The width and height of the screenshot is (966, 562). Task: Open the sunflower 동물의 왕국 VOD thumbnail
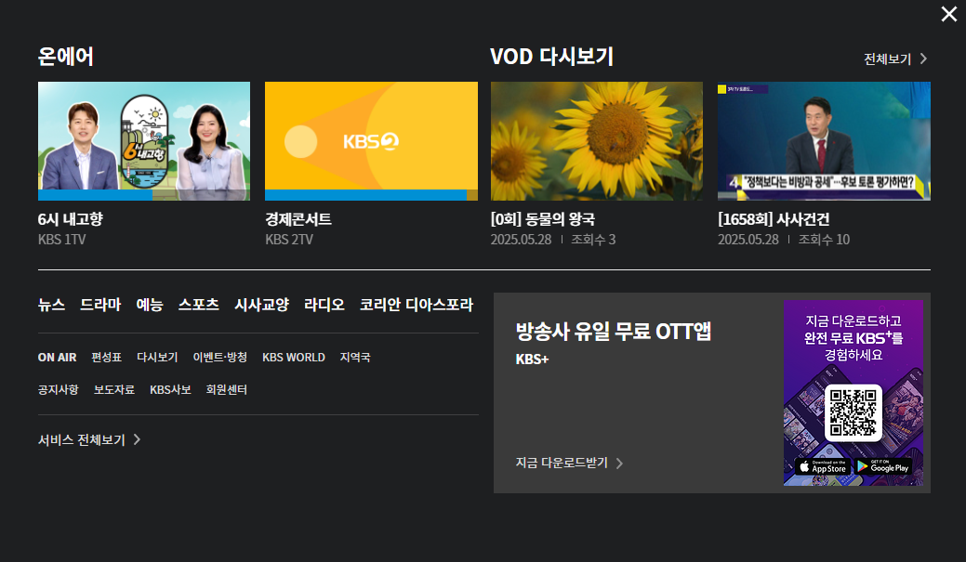pos(596,141)
